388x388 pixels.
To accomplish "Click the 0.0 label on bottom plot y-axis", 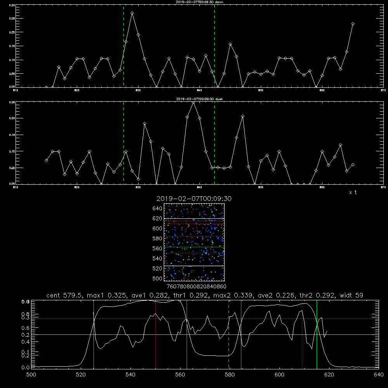I will point(25,368).
